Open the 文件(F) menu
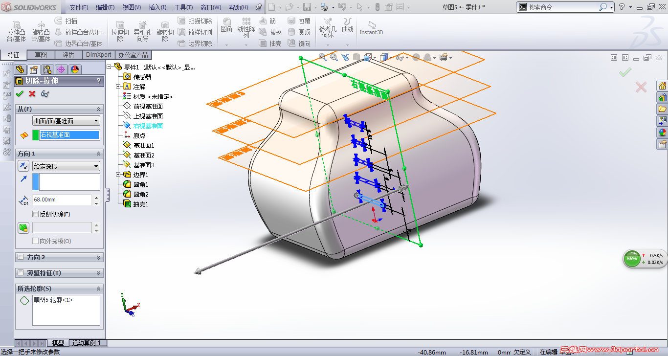Screen dimensions: 668x356 (x=79, y=7)
